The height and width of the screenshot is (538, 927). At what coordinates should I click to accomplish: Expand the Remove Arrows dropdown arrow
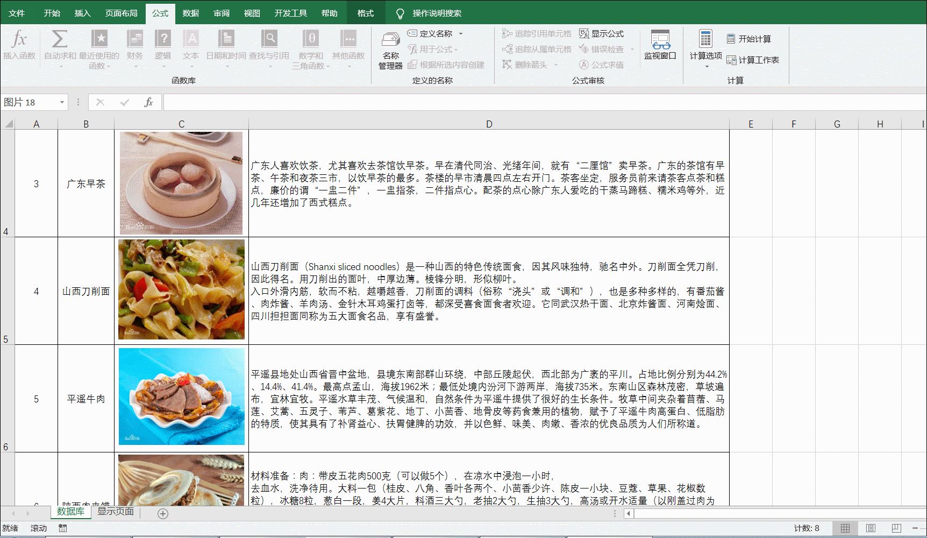pos(555,65)
